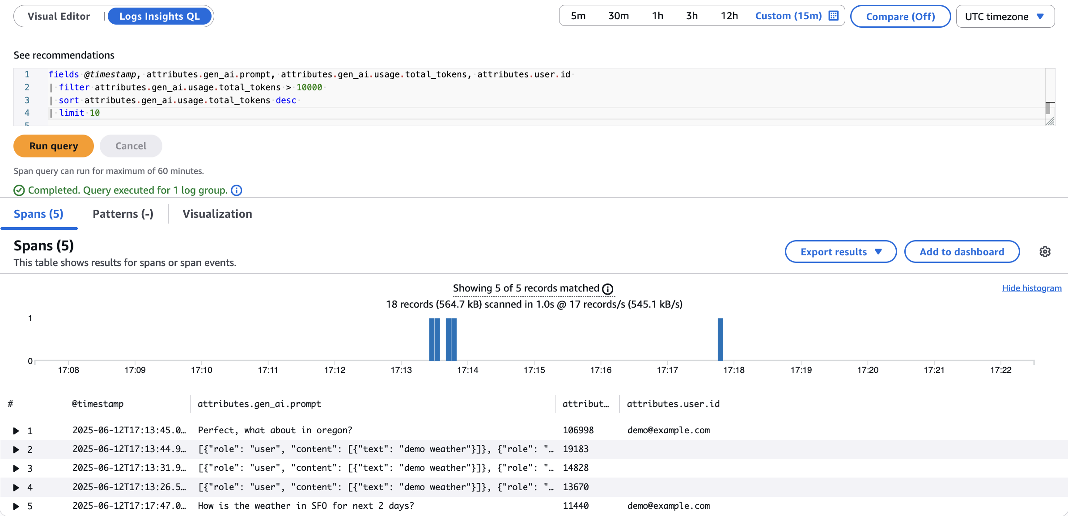Image resolution: width=1068 pixels, height=516 pixels.
Task: Hide the histogram
Action: point(1032,288)
